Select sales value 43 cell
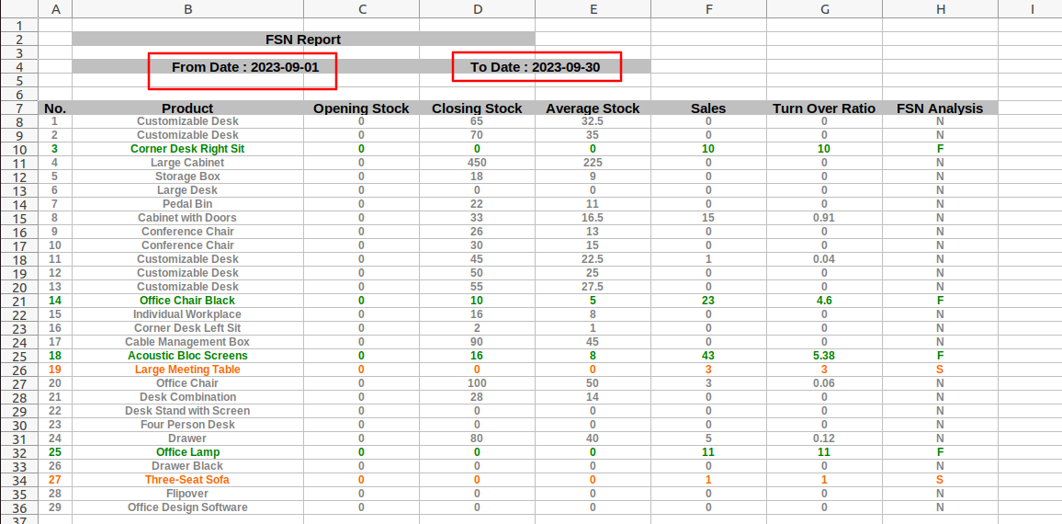The width and height of the screenshot is (1062, 524). [709, 356]
